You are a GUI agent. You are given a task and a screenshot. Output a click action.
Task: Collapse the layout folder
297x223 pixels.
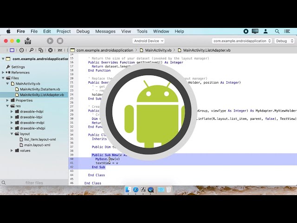coord(12,134)
